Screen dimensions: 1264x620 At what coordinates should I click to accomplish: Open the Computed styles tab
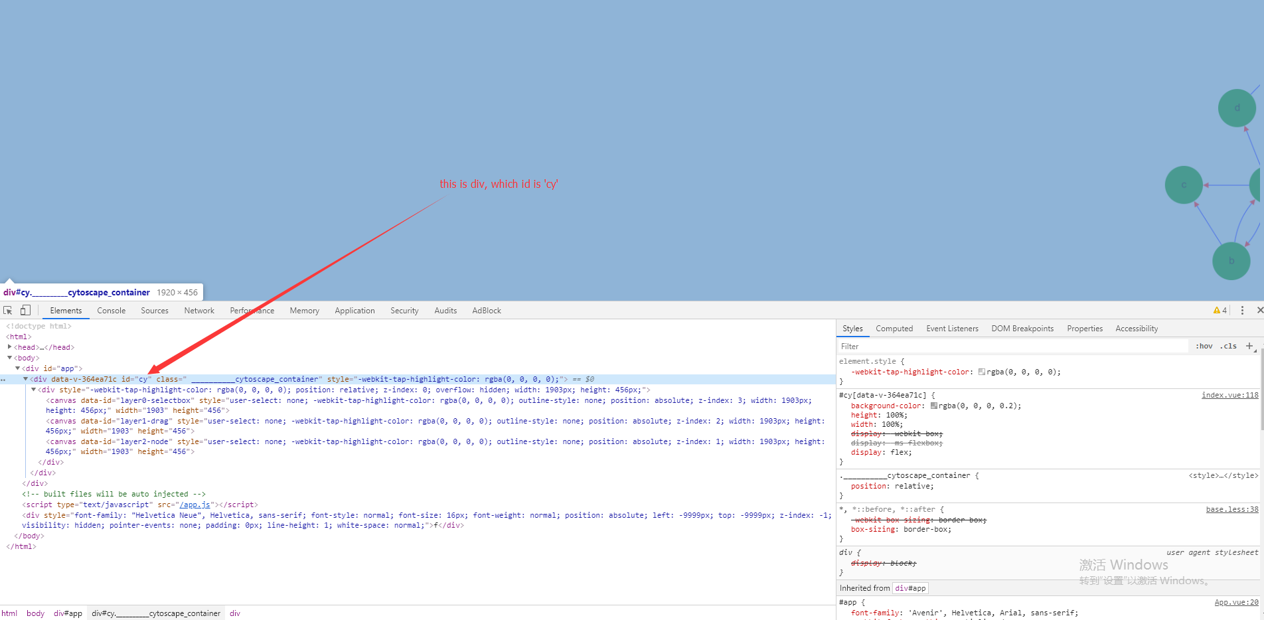click(x=894, y=328)
